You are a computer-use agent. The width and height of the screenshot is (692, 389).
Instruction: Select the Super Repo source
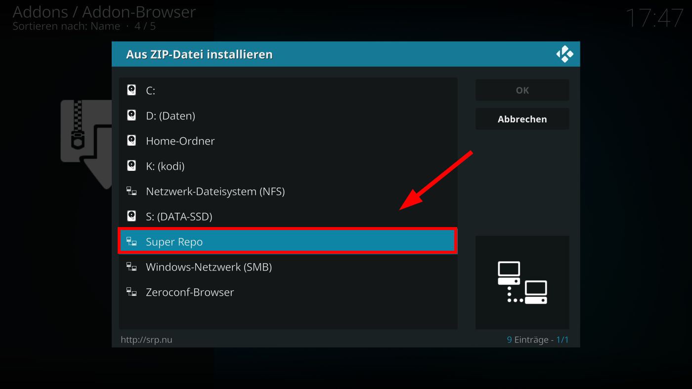(x=288, y=241)
